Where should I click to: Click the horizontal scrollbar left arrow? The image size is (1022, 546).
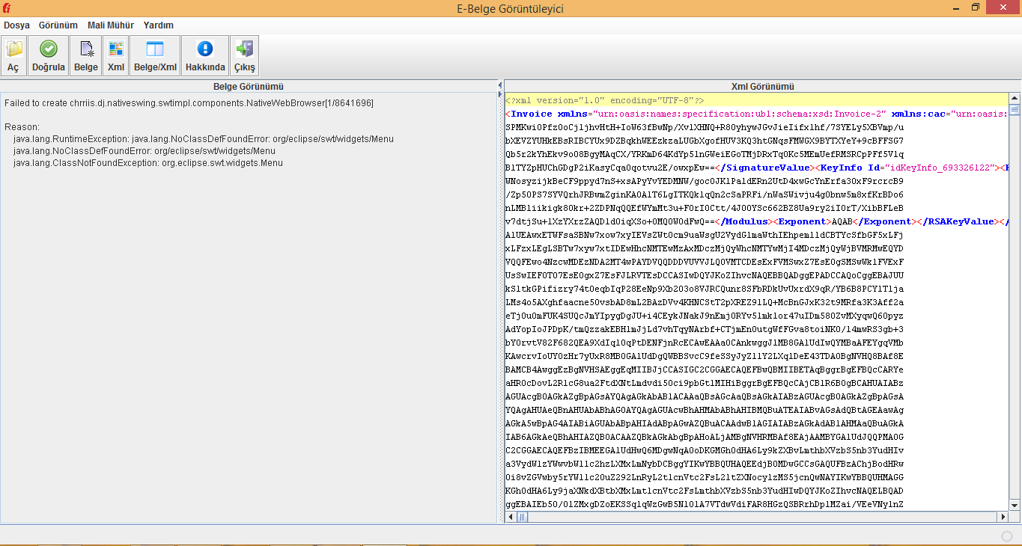[511, 517]
